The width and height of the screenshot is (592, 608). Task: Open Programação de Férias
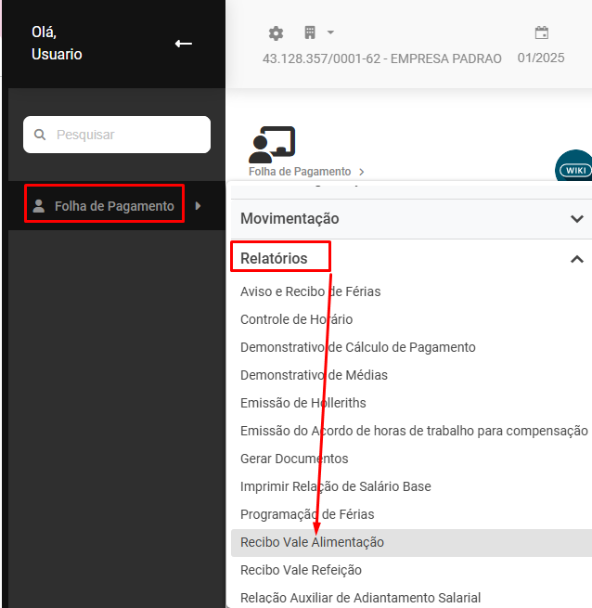[307, 514]
